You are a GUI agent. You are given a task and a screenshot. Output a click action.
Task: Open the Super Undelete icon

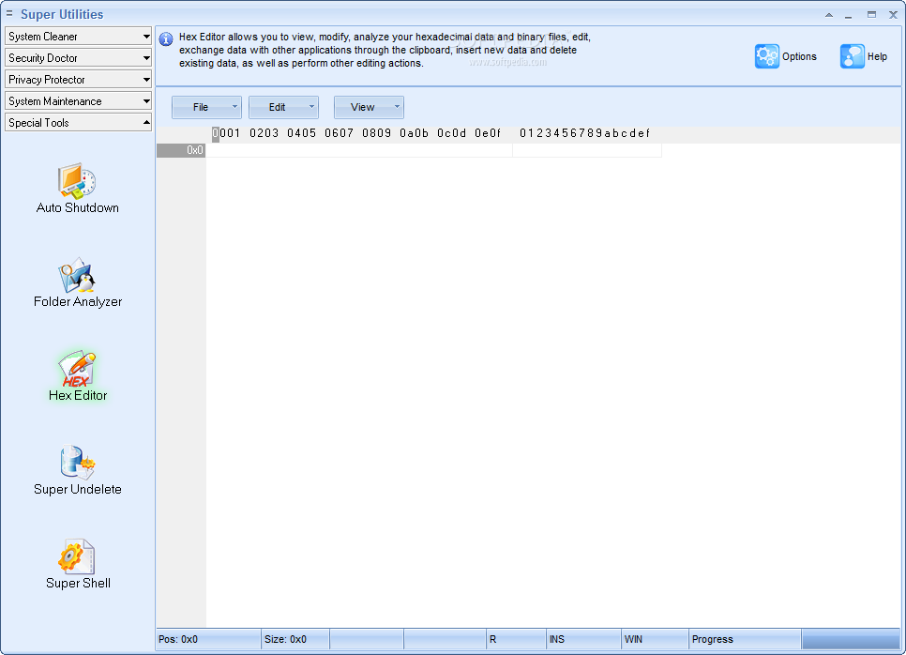click(x=78, y=463)
